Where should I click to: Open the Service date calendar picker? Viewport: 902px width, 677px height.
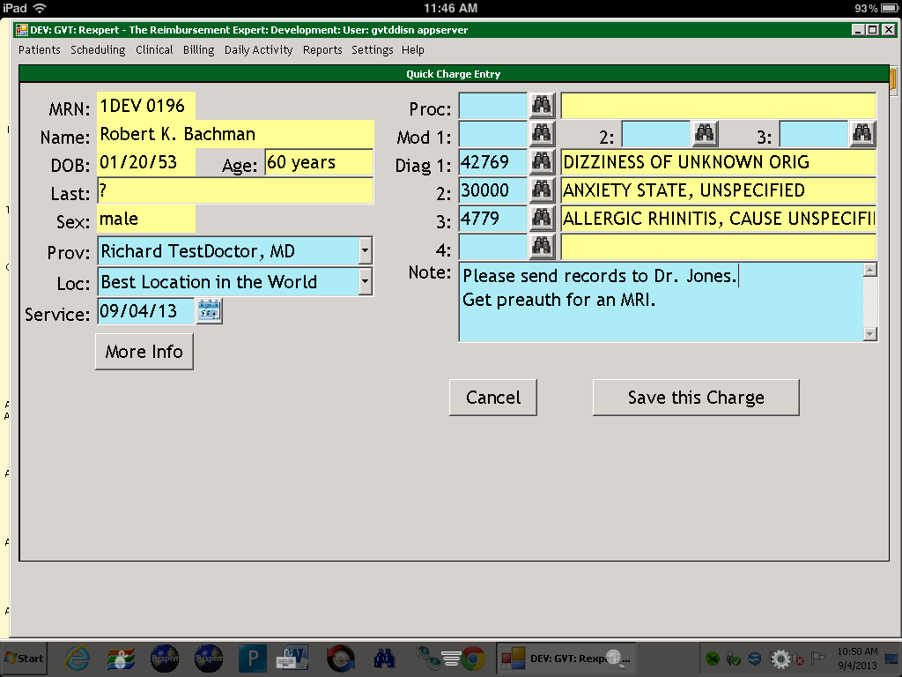[x=209, y=311]
